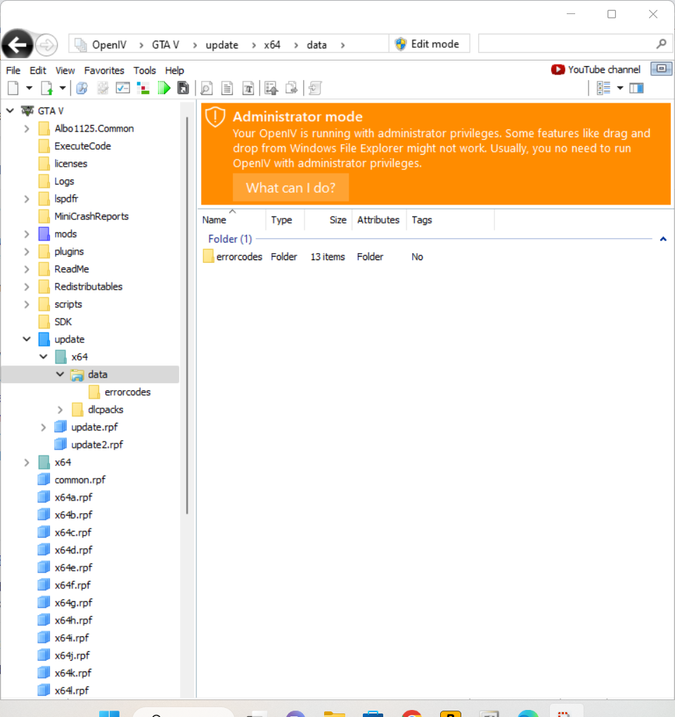675x717 pixels.
Task: Click the 'What can I do?' button
Action: point(290,188)
